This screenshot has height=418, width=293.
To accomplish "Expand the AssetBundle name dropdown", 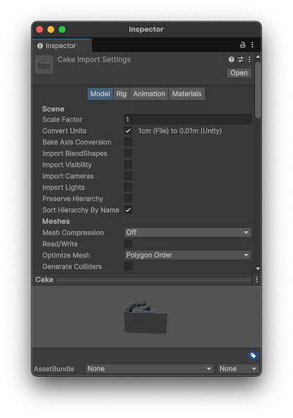I will click(x=149, y=369).
